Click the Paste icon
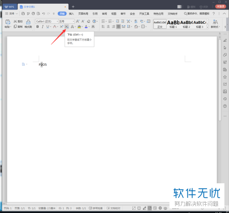The image size is (229, 213). 8,22
